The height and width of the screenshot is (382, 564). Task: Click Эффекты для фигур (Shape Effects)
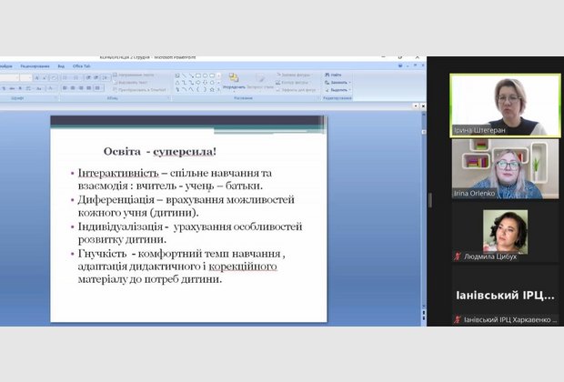(297, 90)
